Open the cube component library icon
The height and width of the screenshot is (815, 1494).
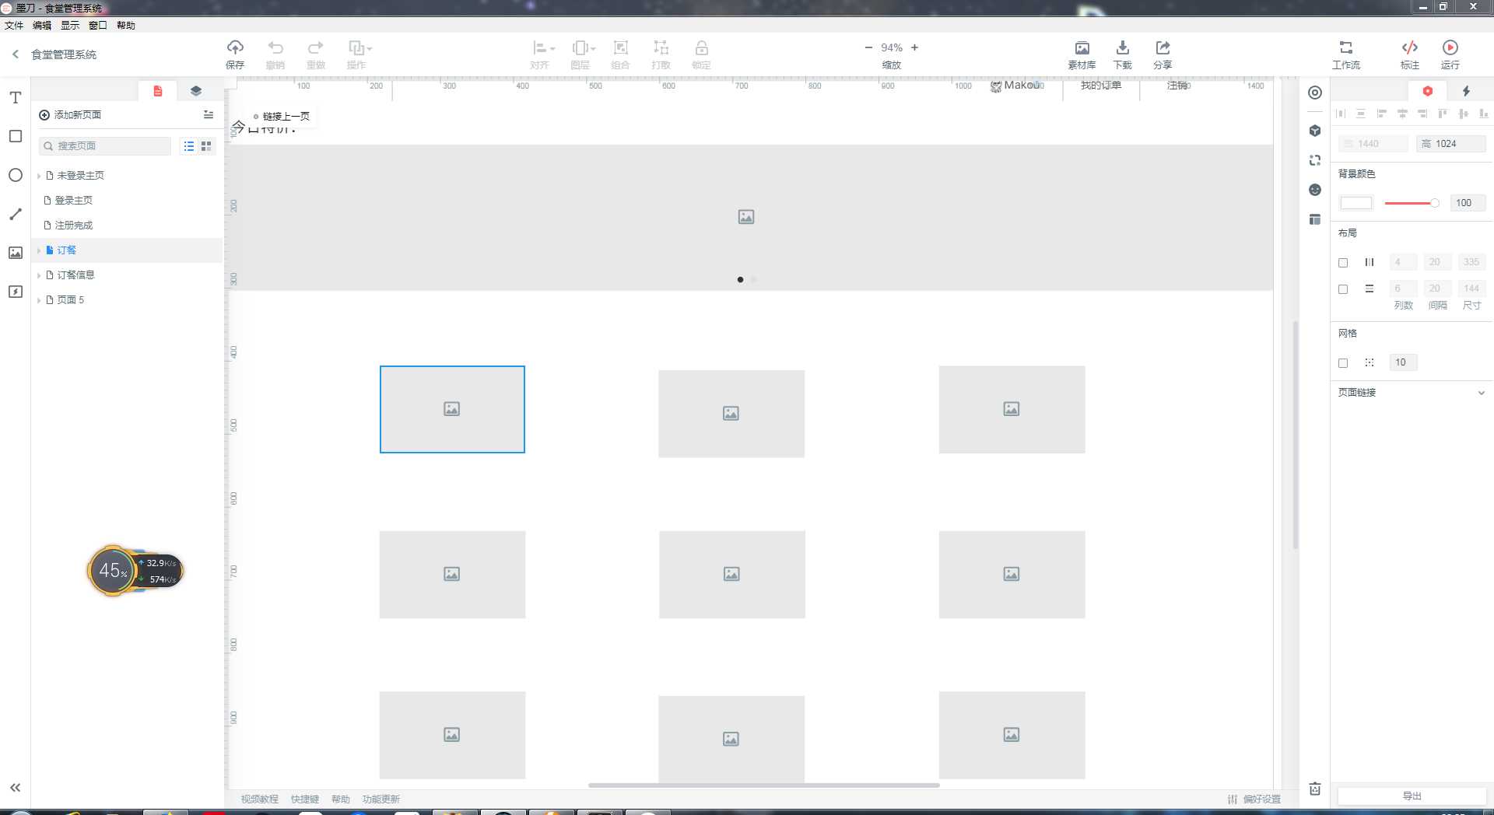pos(1315,131)
